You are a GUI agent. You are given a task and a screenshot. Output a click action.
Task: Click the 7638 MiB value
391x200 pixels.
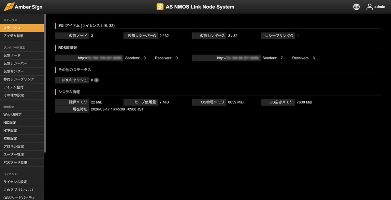pyautogui.click(x=305, y=102)
